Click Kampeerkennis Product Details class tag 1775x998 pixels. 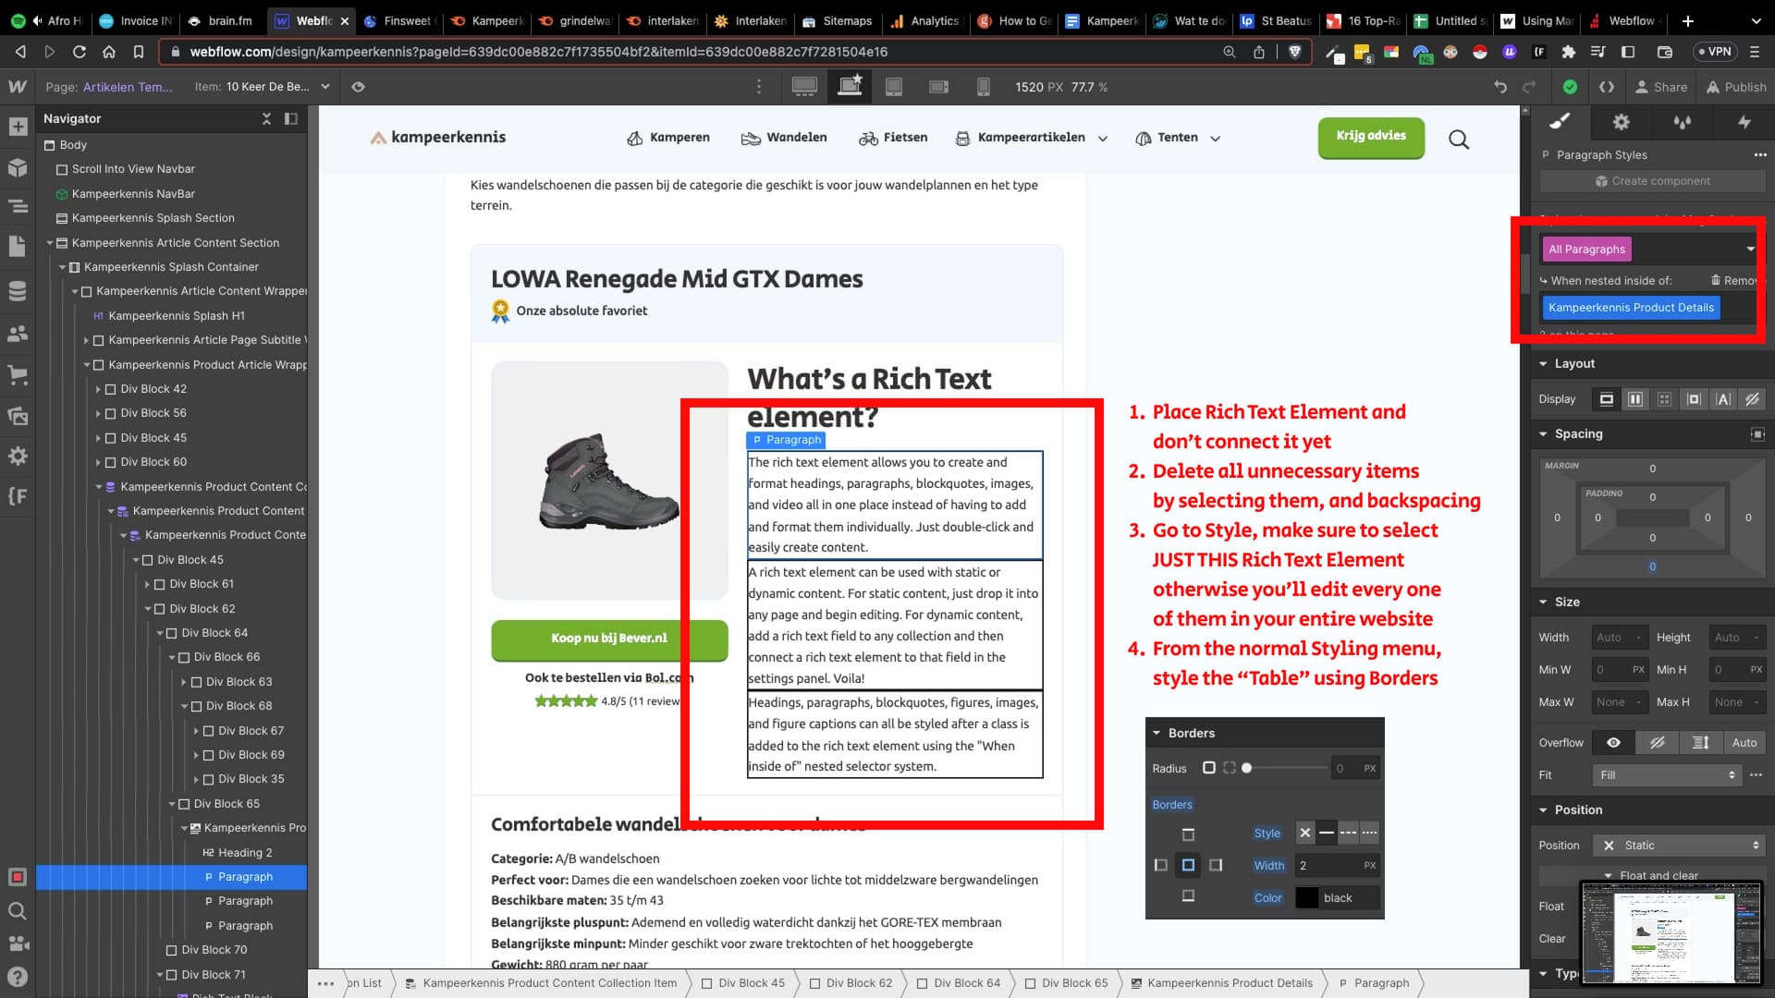[x=1631, y=308]
